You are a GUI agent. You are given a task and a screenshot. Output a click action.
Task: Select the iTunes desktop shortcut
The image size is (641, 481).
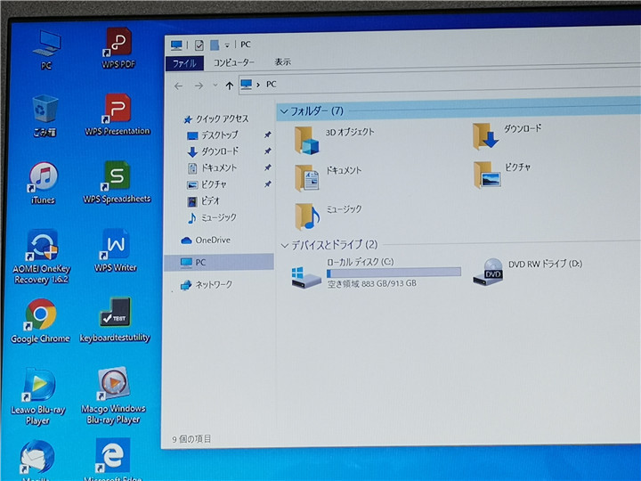click(x=43, y=183)
